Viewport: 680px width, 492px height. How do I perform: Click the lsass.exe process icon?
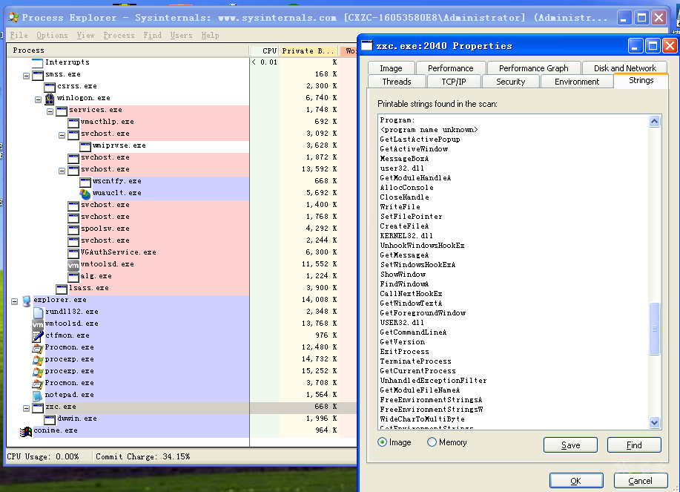click(x=62, y=288)
